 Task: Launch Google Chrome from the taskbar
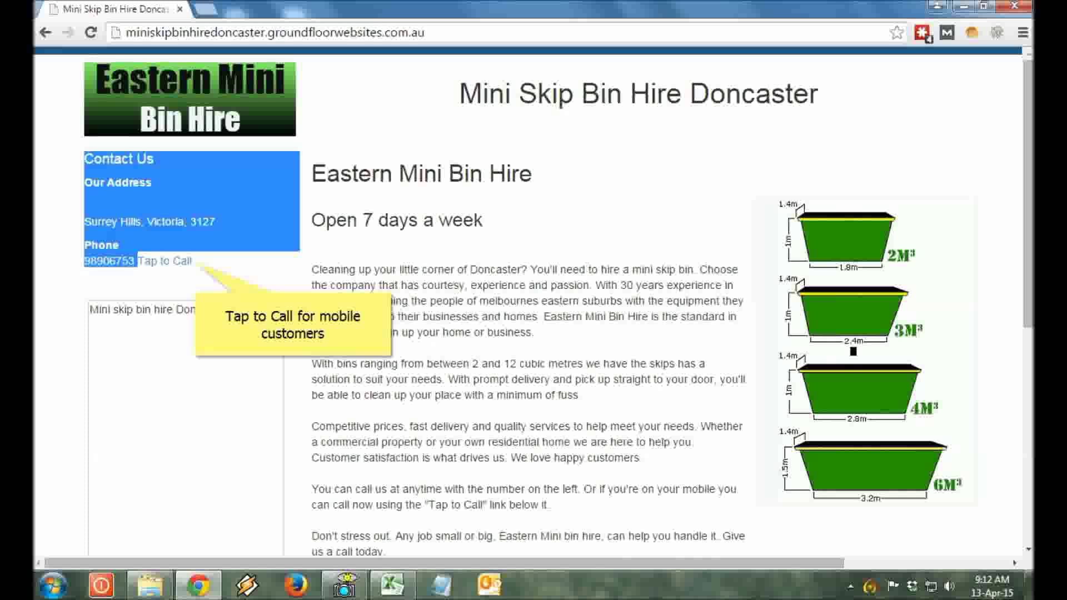point(199,584)
